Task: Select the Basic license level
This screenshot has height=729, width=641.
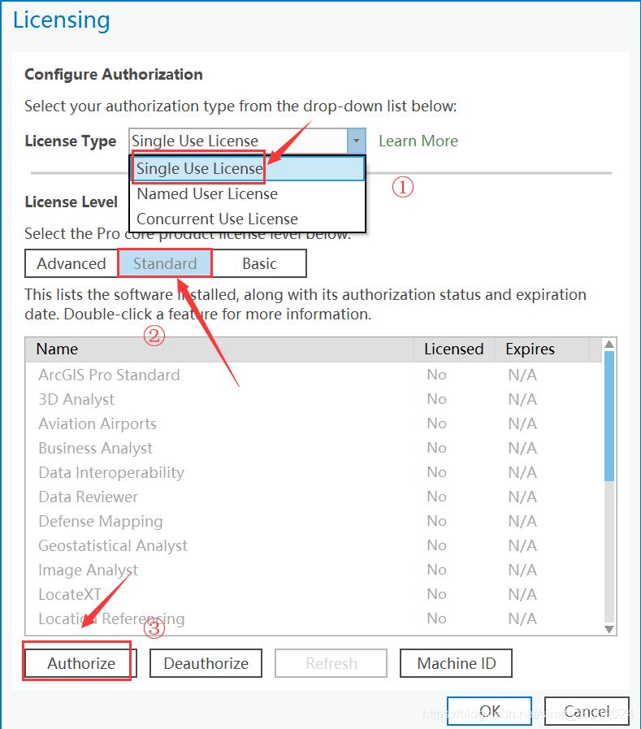Action: 259,263
